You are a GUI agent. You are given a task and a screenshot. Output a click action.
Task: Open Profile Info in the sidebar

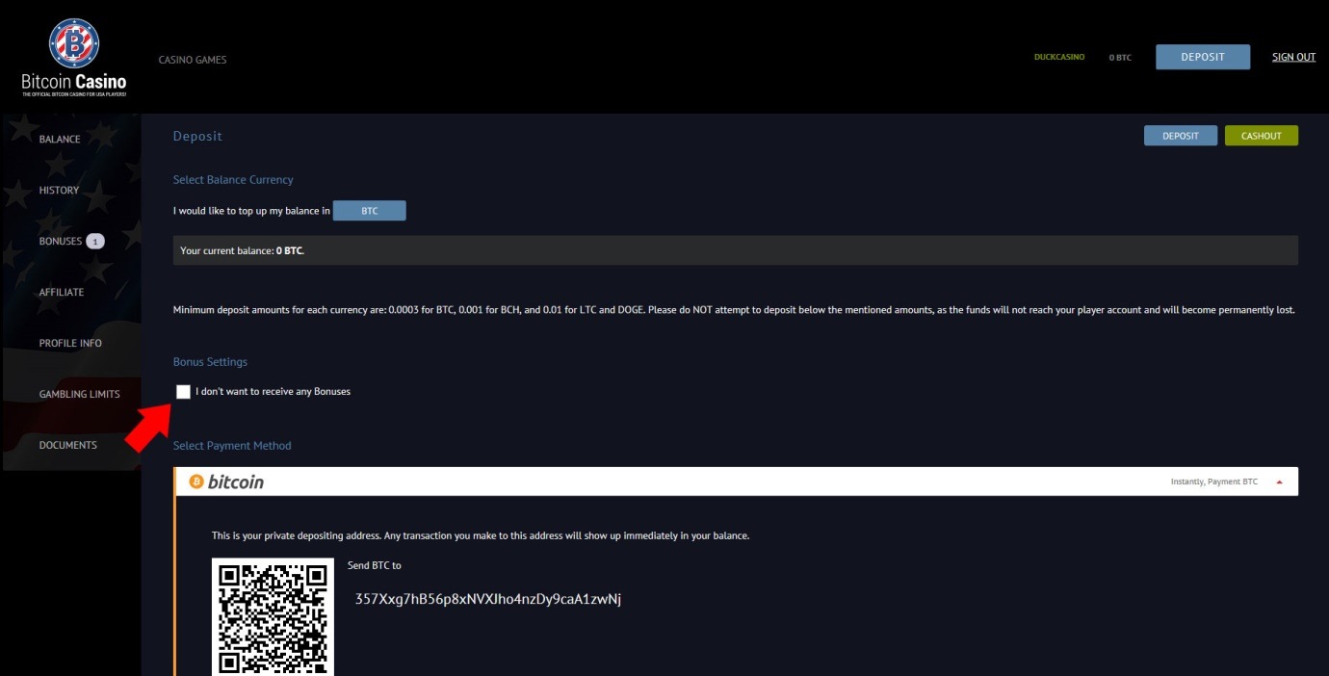[70, 344]
